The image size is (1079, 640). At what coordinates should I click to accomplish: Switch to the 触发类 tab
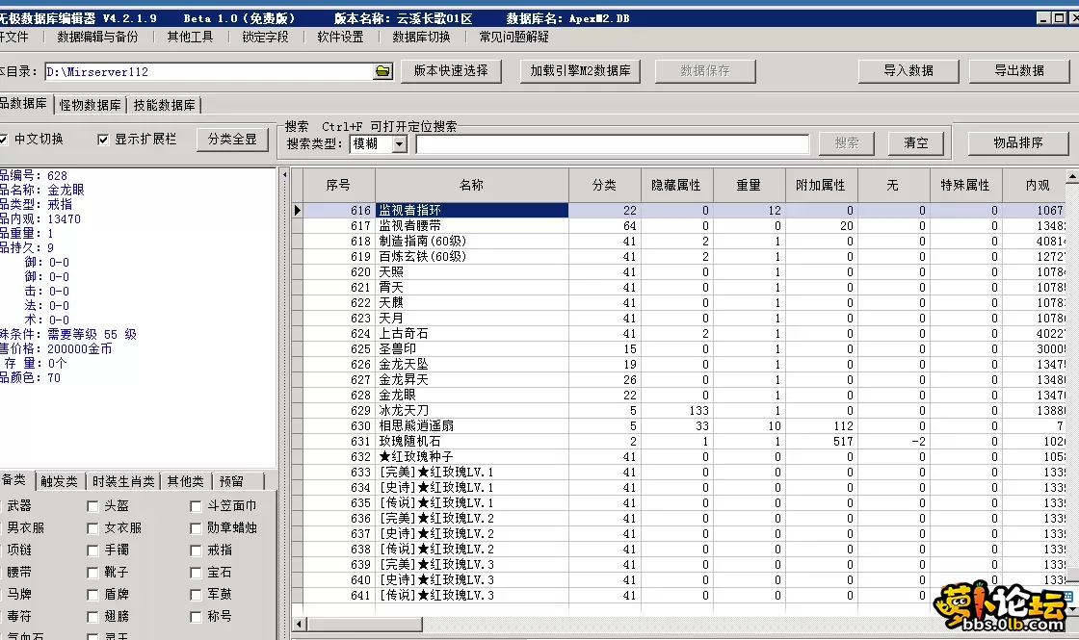[60, 480]
